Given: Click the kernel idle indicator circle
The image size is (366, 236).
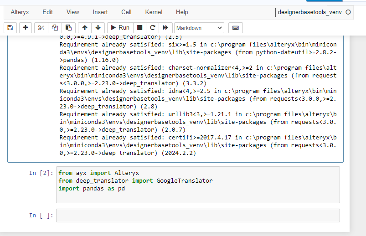Looking at the screenshot, I should coord(348,12).
